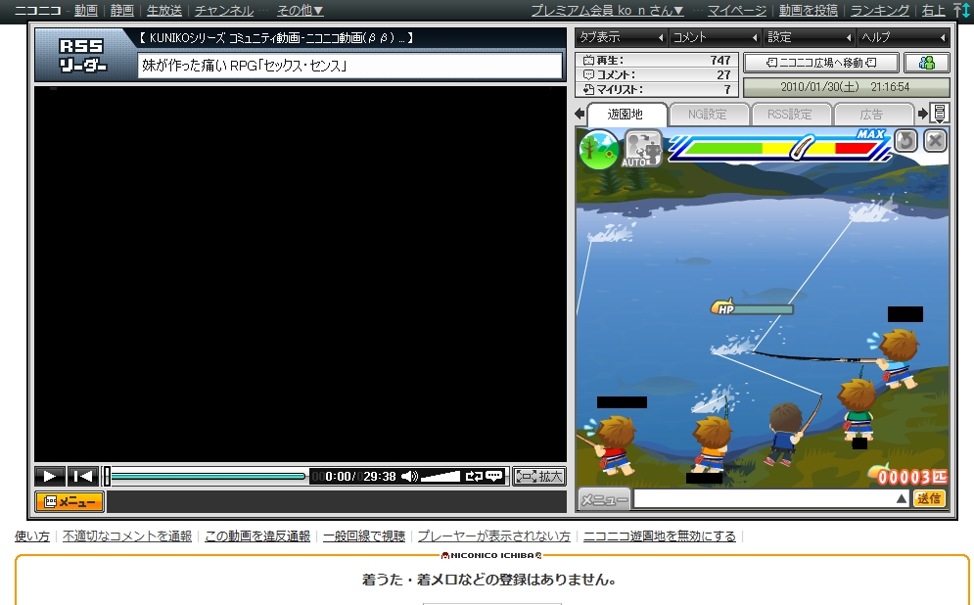
Task: Open the 設定 dropdown menu
Action: pos(810,37)
